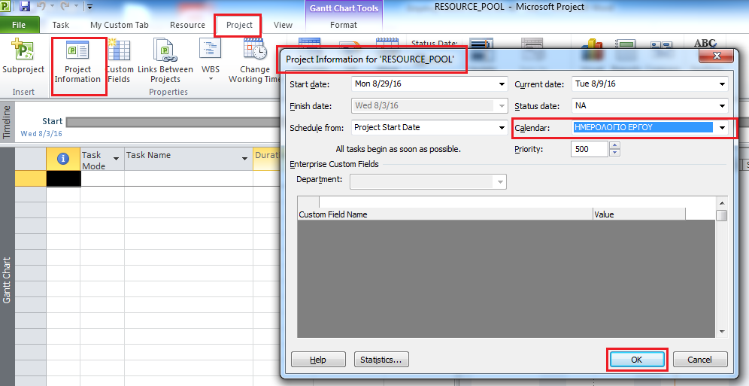The width and height of the screenshot is (749, 386).
Task: Click the Gantt Chart side label
Action: pyautogui.click(x=7, y=280)
